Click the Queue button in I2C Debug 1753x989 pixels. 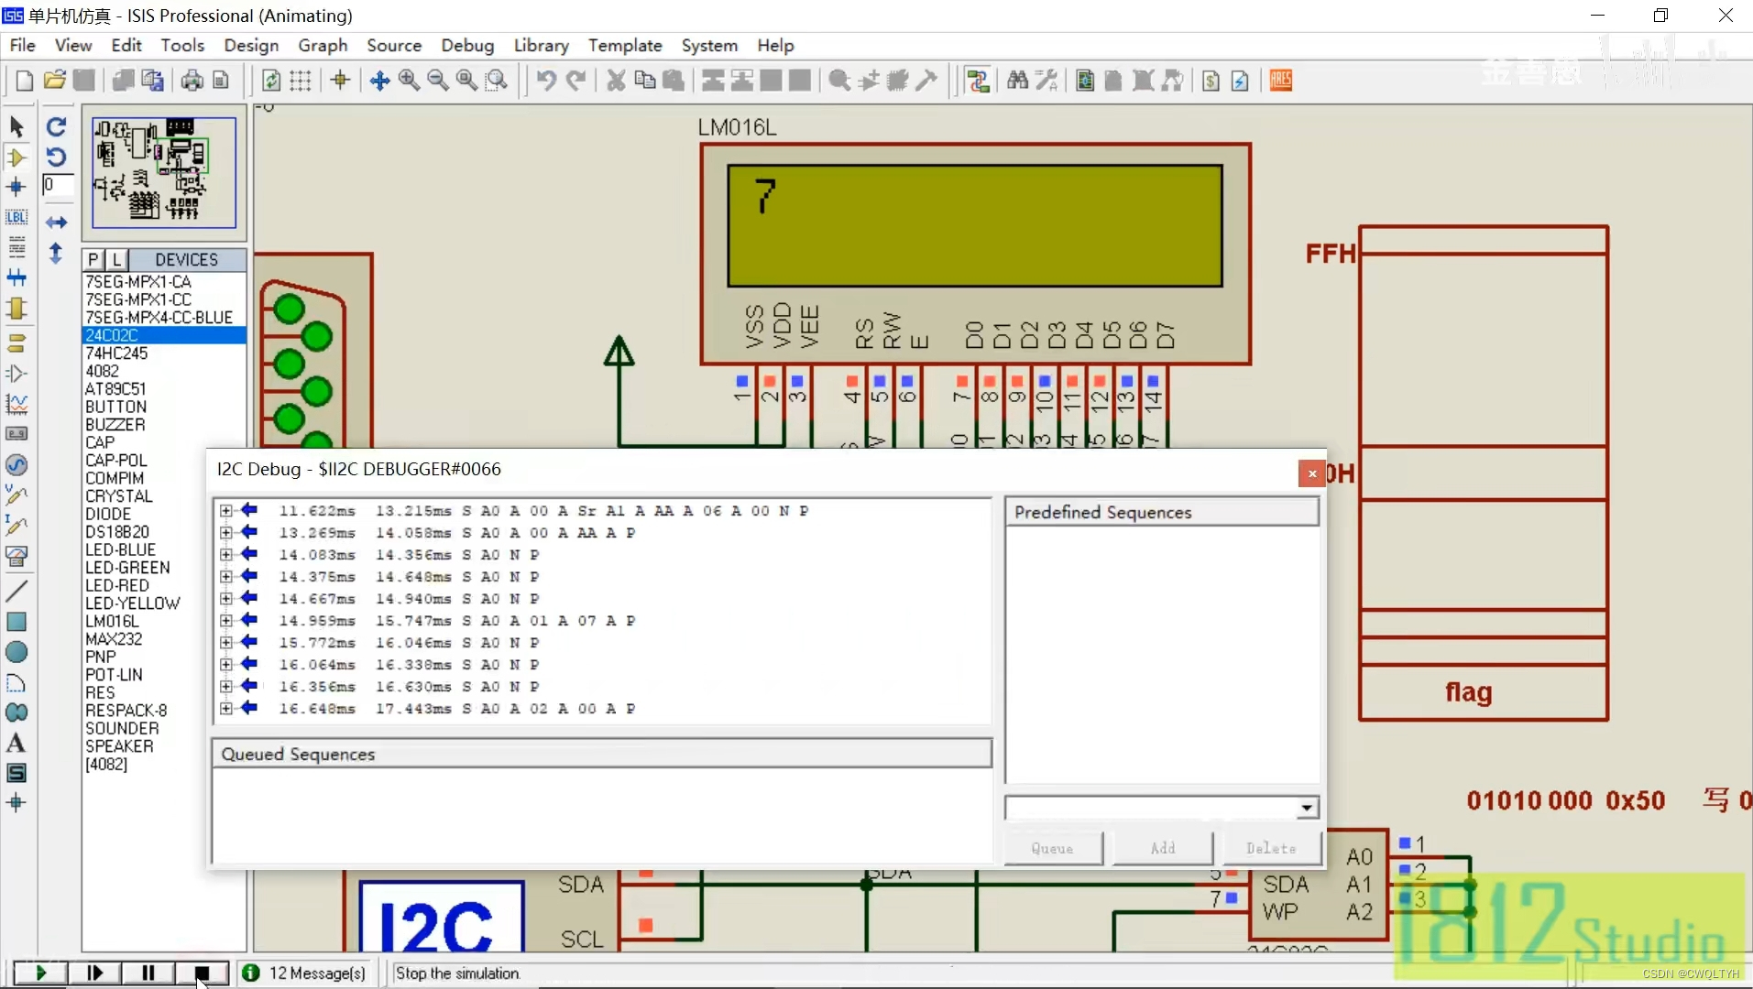1053,848
